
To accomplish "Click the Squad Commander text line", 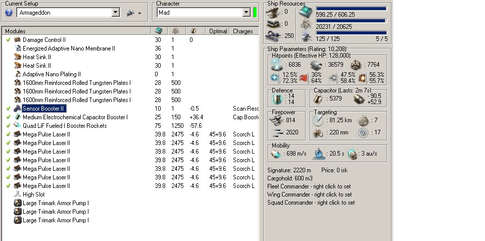I will click(311, 203).
